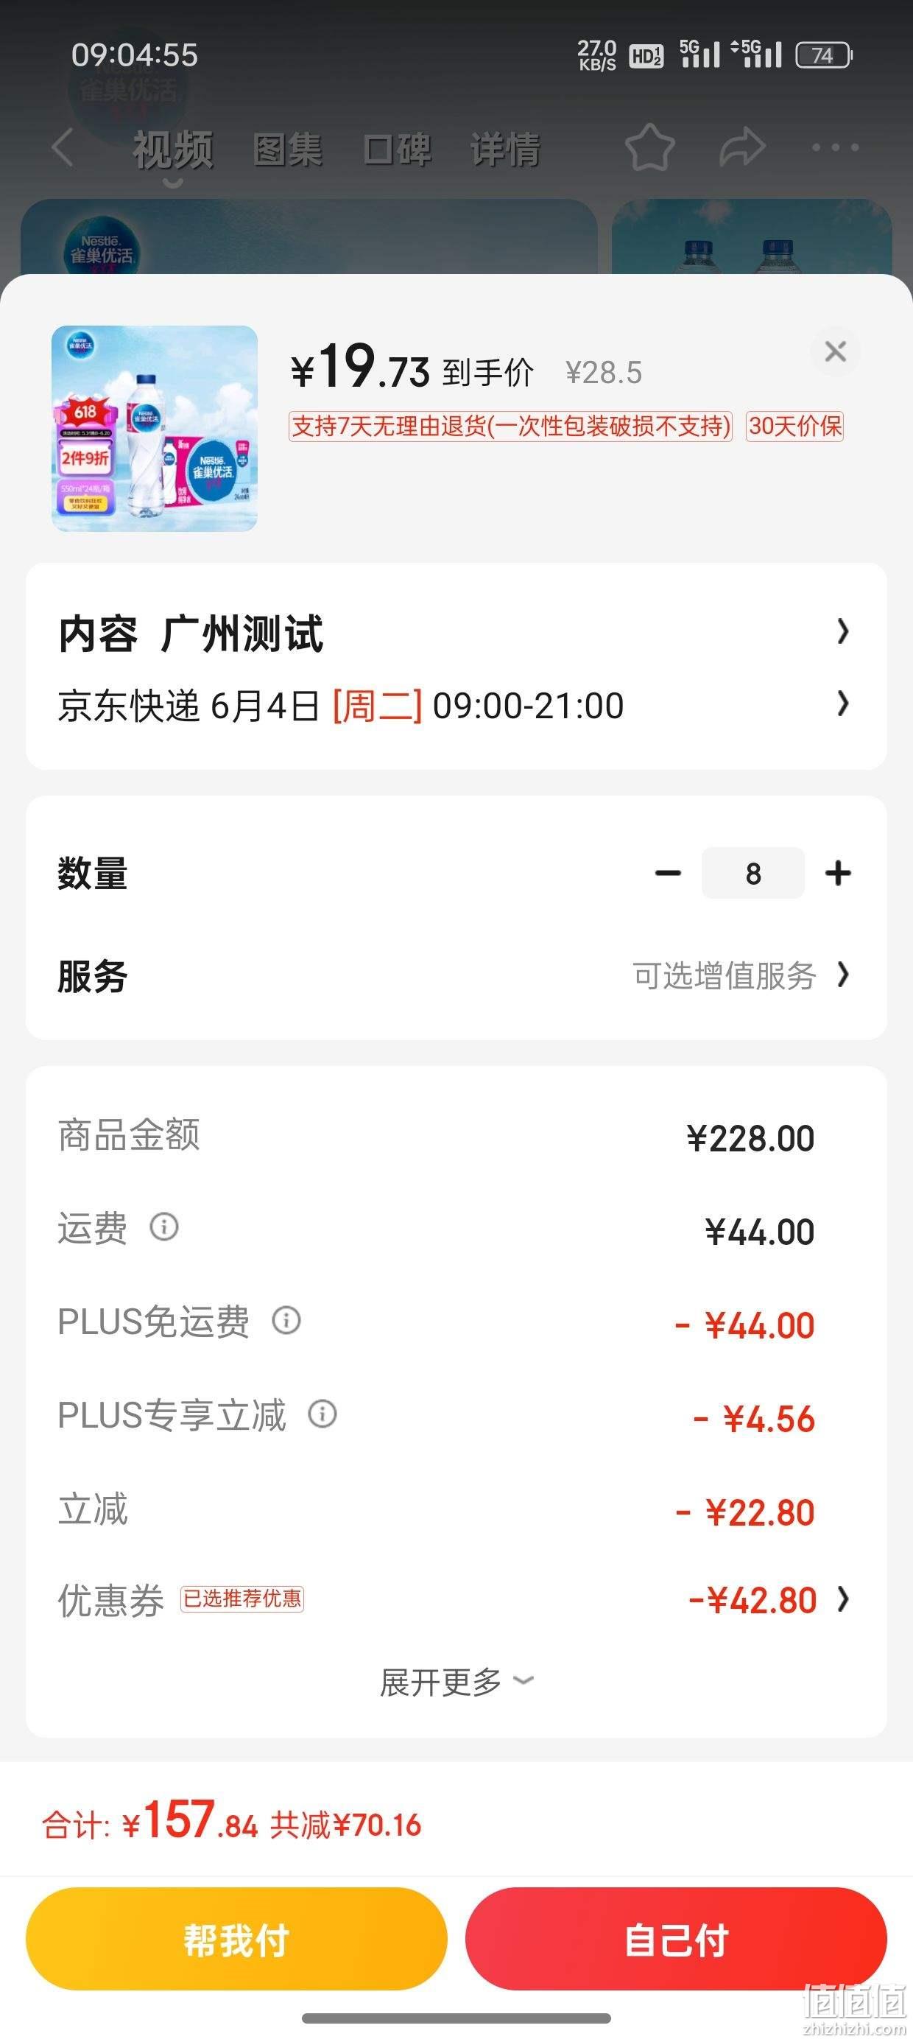The height and width of the screenshot is (2042, 913).
Task: Open the 优惠券 coupon selection arrow
Action: (843, 1601)
